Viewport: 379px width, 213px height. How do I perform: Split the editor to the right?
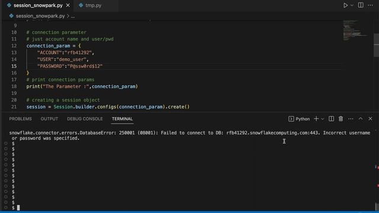[361, 5]
